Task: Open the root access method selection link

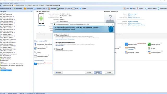Action: pyautogui.click(x=65, y=39)
